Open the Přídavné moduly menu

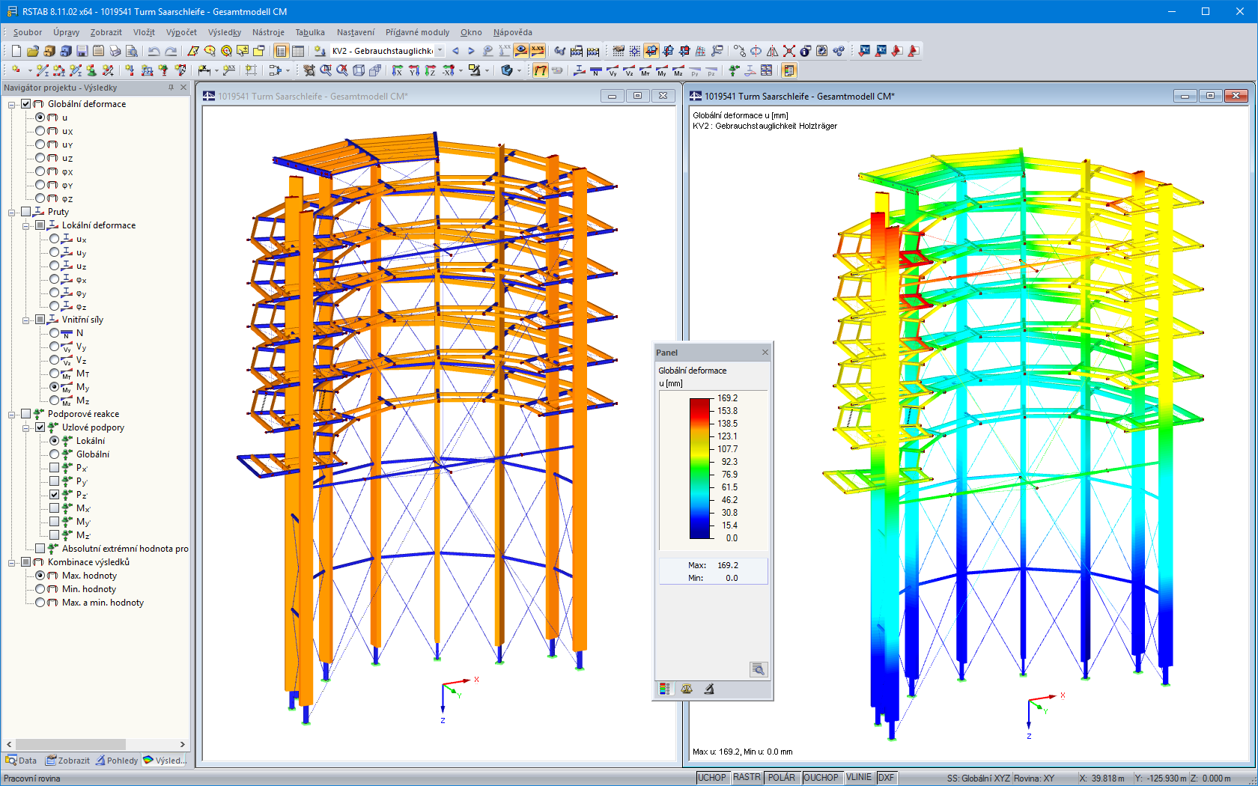point(417,32)
